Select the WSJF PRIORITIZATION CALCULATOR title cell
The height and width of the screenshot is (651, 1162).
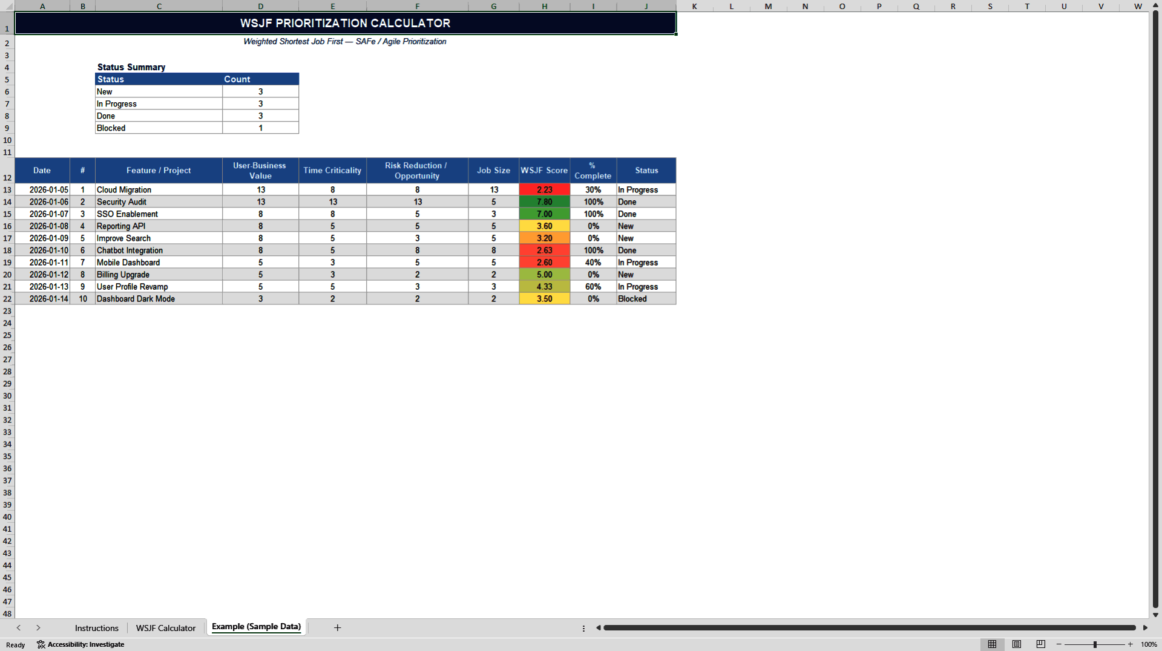pyautogui.click(x=345, y=23)
